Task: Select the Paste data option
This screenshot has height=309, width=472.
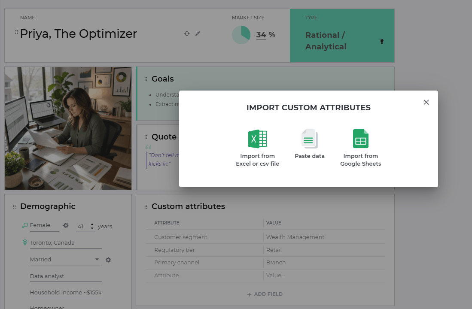Action: [310, 144]
